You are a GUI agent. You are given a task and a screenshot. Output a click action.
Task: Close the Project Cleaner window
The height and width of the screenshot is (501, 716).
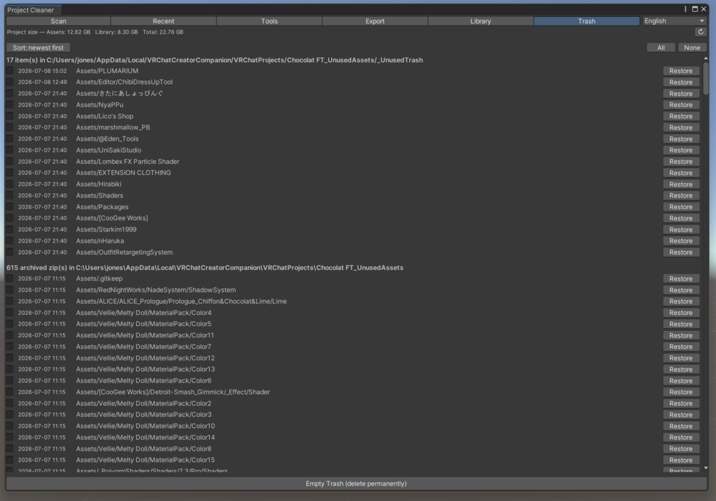703,9
